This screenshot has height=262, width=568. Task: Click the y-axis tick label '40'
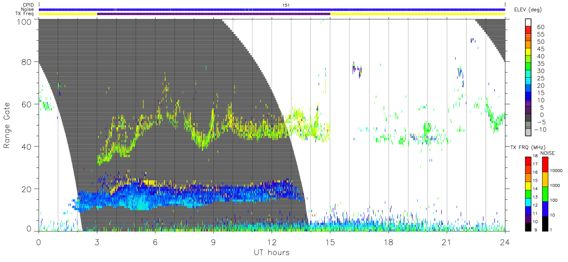tap(27, 146)
